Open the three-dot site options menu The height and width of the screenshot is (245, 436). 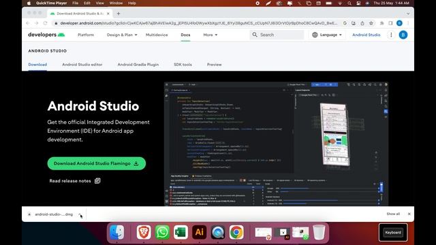391,35
